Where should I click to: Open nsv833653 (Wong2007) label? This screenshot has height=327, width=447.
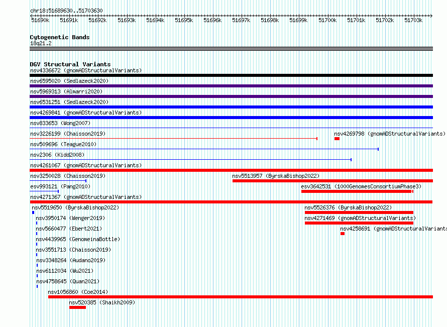coord(60,123)
